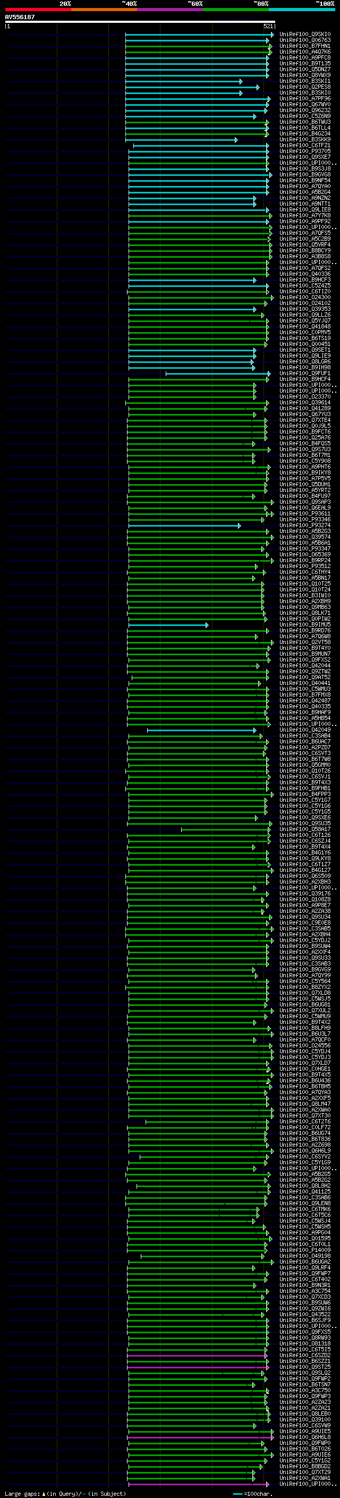Click the white query sequence bar
The height and width of the screenshot is (1498, 340).
[140, 21]
